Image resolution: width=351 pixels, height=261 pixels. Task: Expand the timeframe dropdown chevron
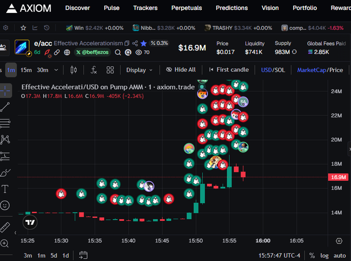(x=56, y=70)
